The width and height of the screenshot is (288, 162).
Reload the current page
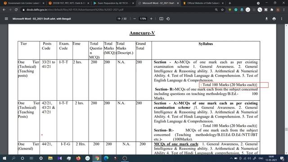click(x=16, y=9)
